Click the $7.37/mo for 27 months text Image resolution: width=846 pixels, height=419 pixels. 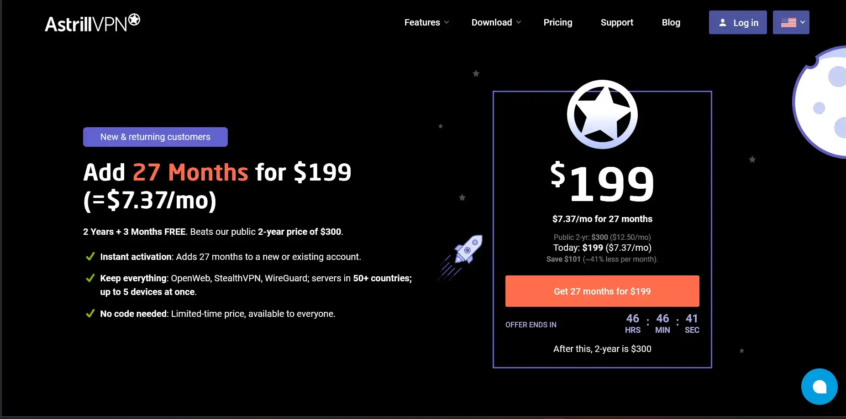click(602, 219)
